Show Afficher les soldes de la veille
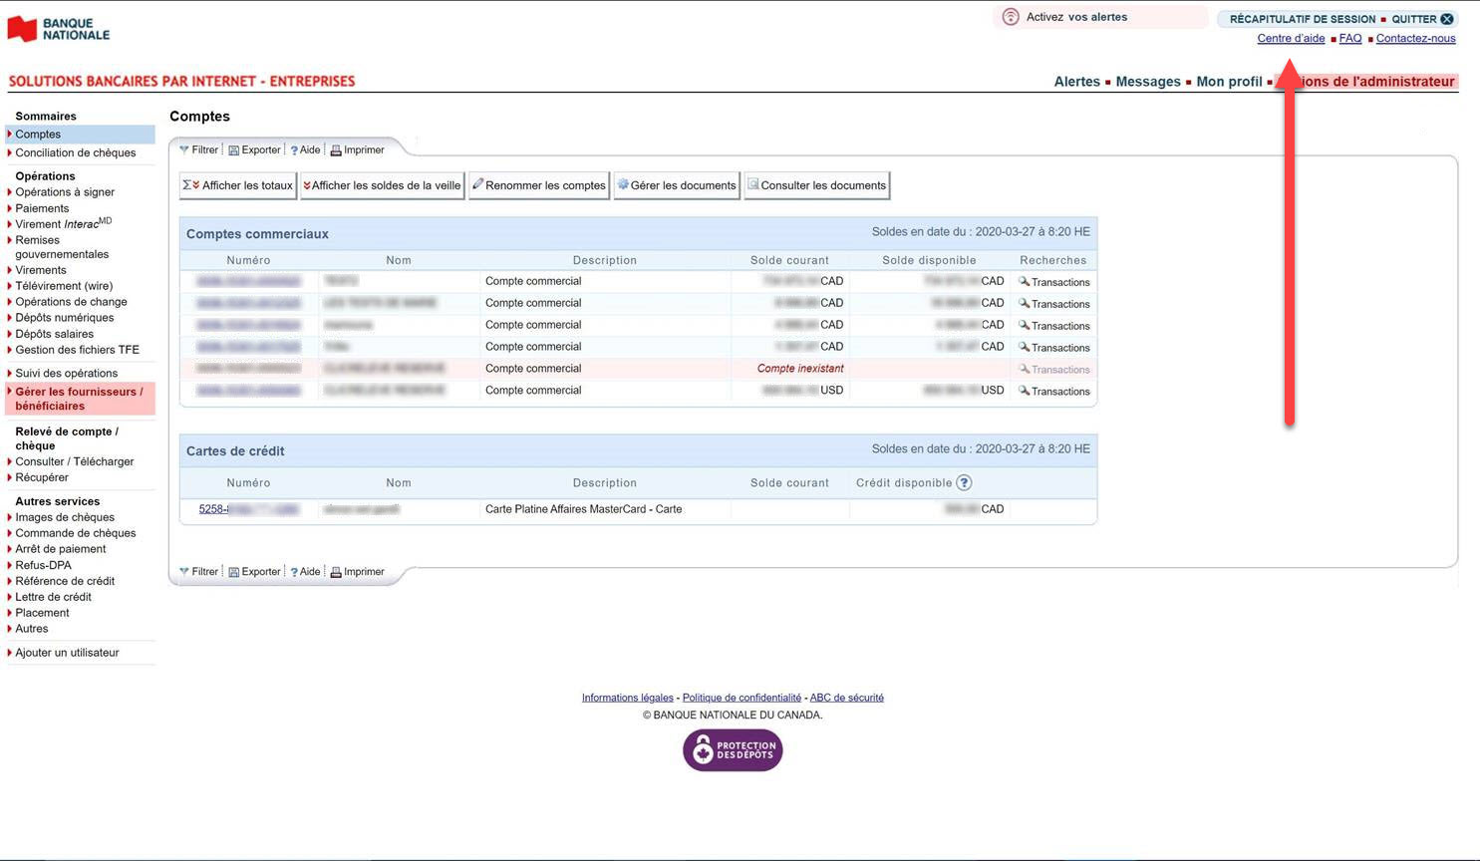Screen dimensions: 1480x861 click(383, 185)
